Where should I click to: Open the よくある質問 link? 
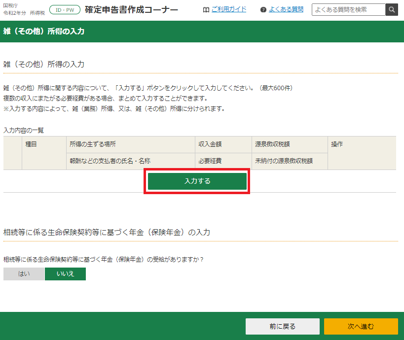coord(286,9)
